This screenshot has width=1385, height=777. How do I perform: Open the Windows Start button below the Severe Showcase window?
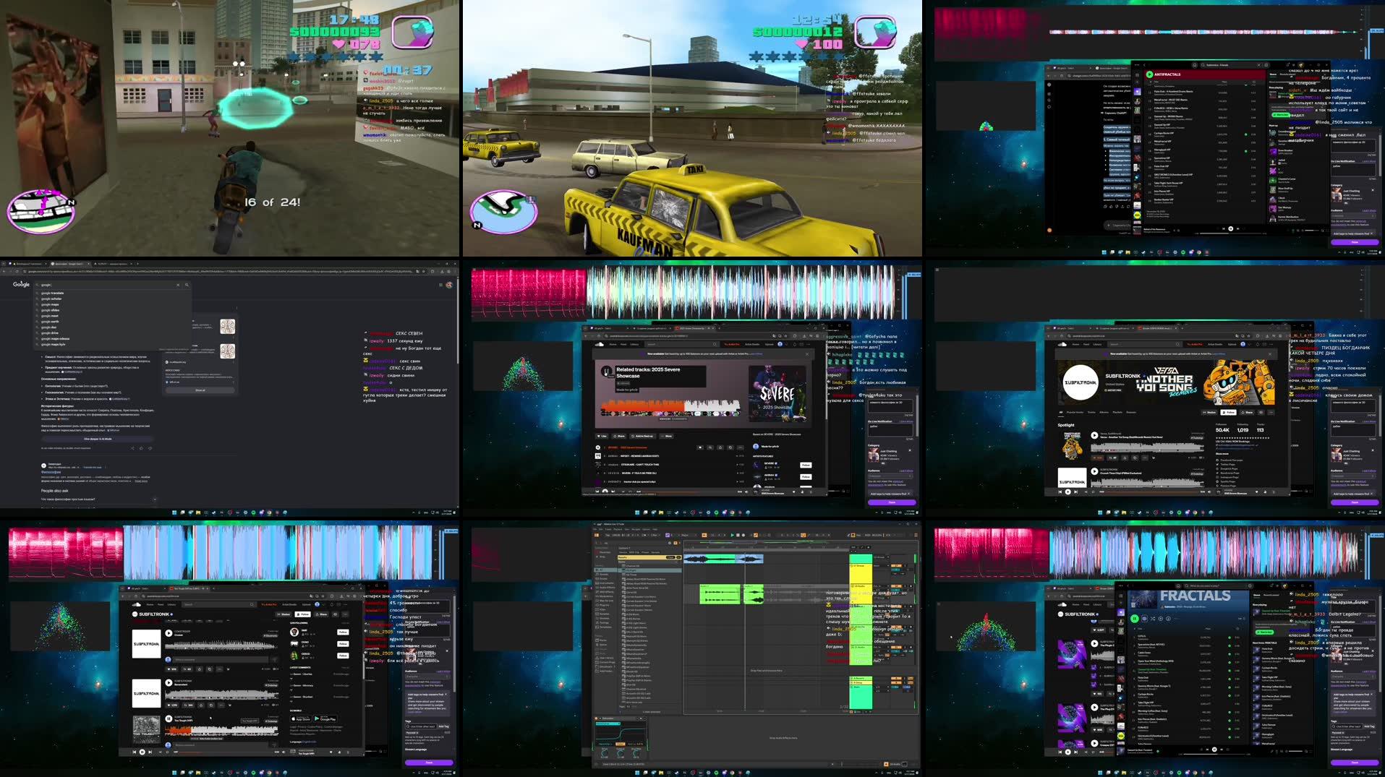tap(637, 512)
